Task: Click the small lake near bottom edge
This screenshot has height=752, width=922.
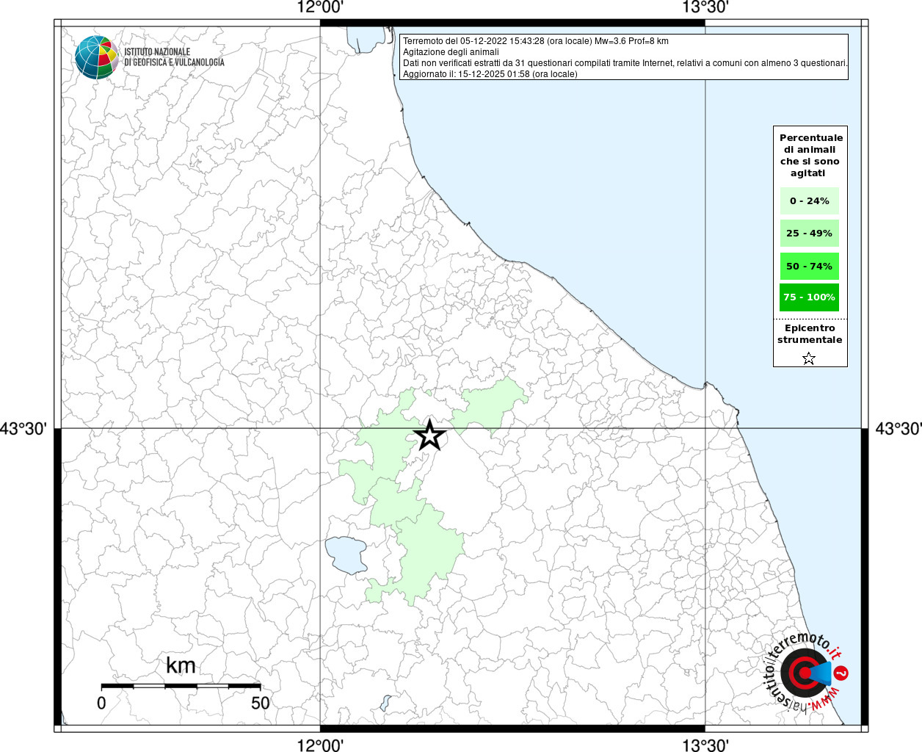Action: pos(386,703)
